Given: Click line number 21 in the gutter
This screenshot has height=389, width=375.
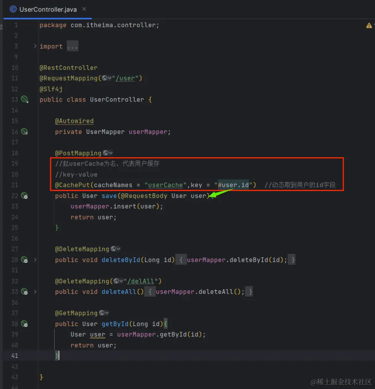Looking at the screenshot, I should point(15,185).
